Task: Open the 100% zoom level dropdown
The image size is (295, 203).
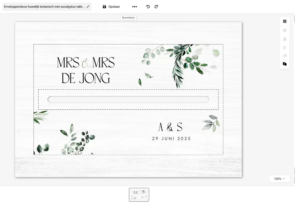Action: pos(279,179)
